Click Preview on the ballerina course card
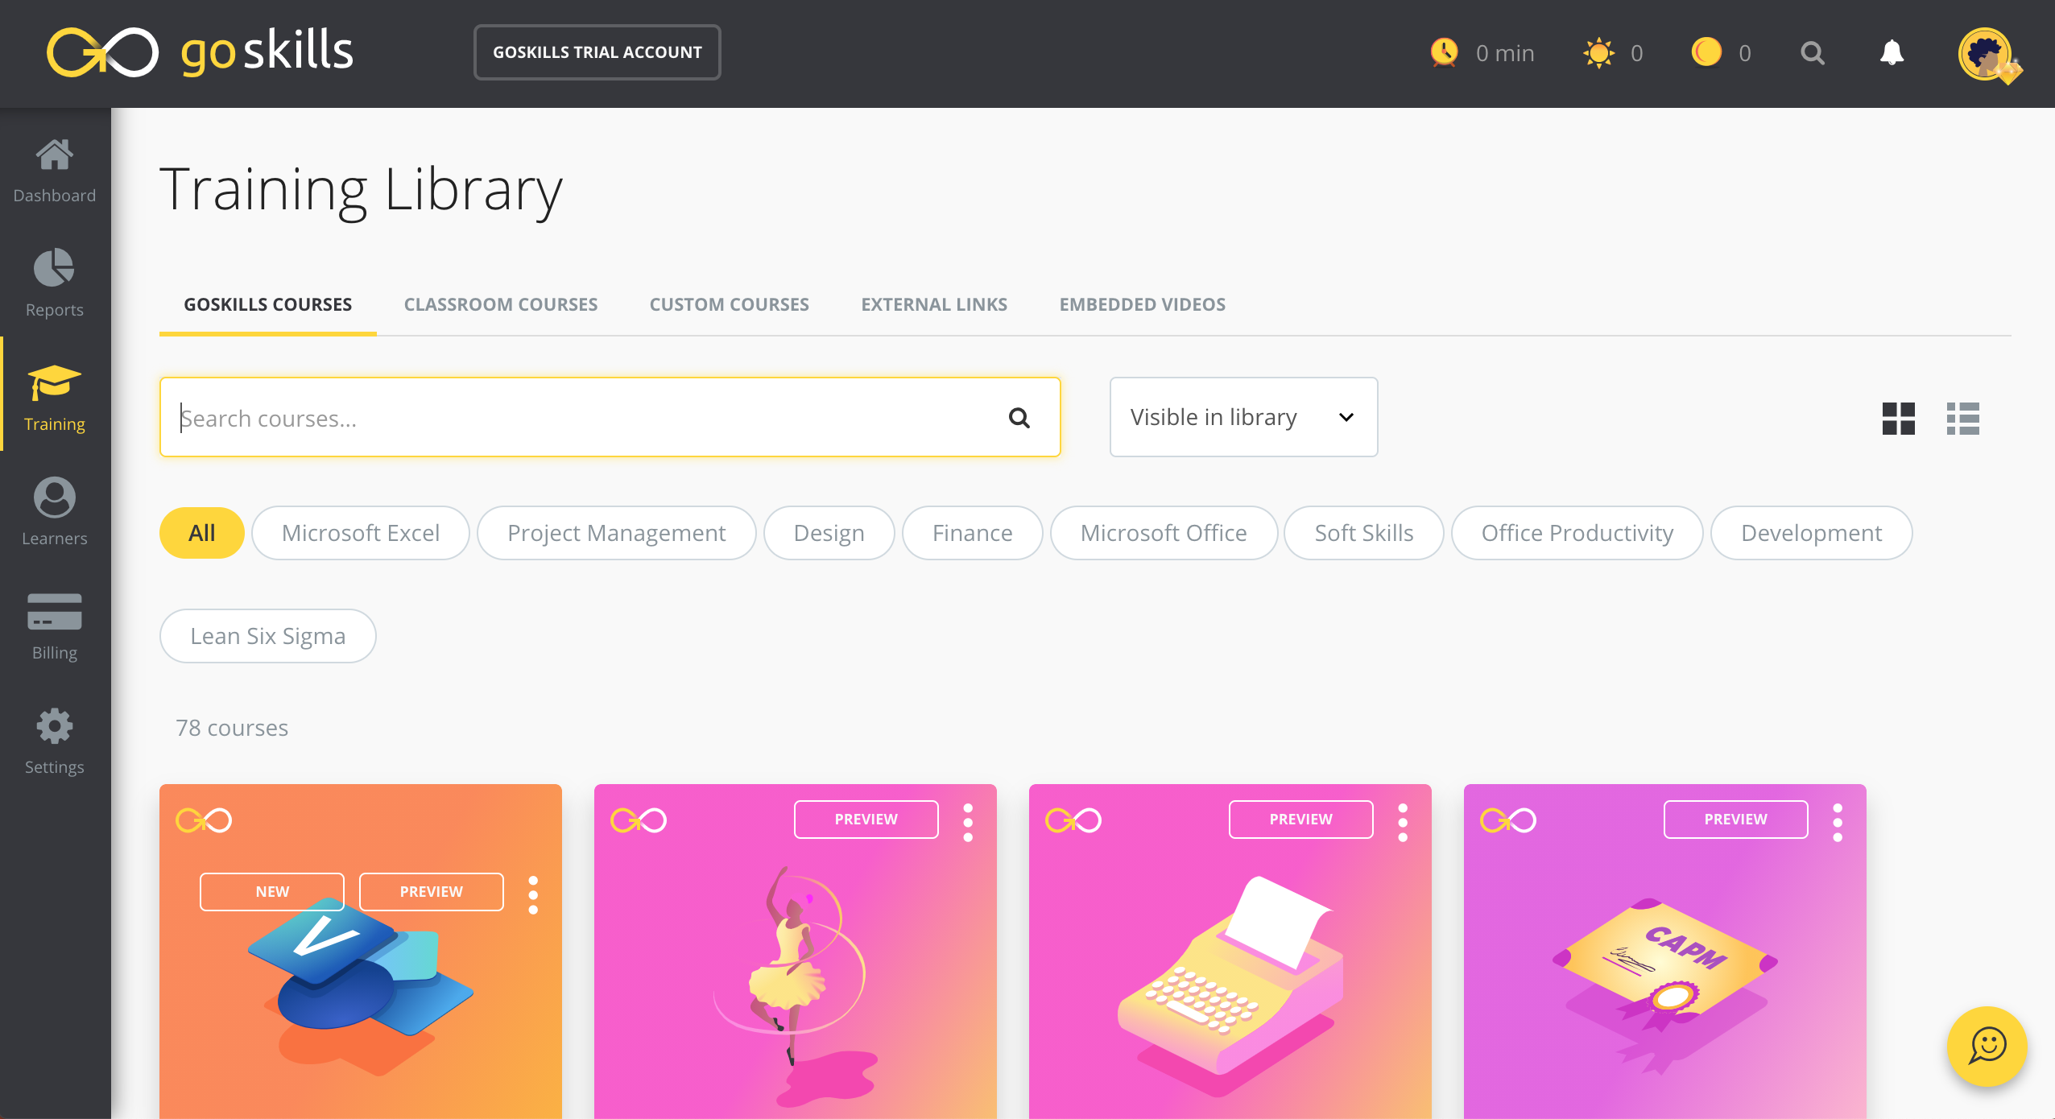This screenshot has width=2055, height=1119. (866, 820)
